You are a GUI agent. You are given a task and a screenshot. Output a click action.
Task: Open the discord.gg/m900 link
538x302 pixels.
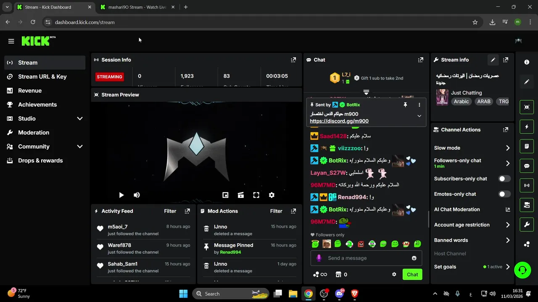point(339,121)
